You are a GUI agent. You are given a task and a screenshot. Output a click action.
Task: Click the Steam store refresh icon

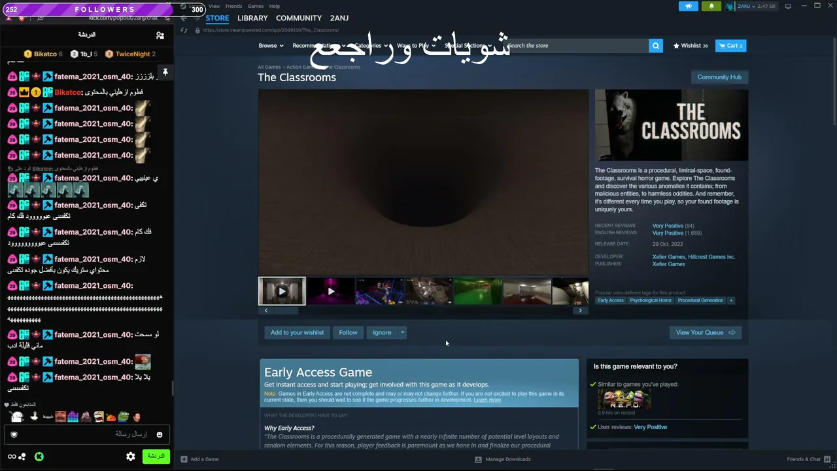[184, 30]
